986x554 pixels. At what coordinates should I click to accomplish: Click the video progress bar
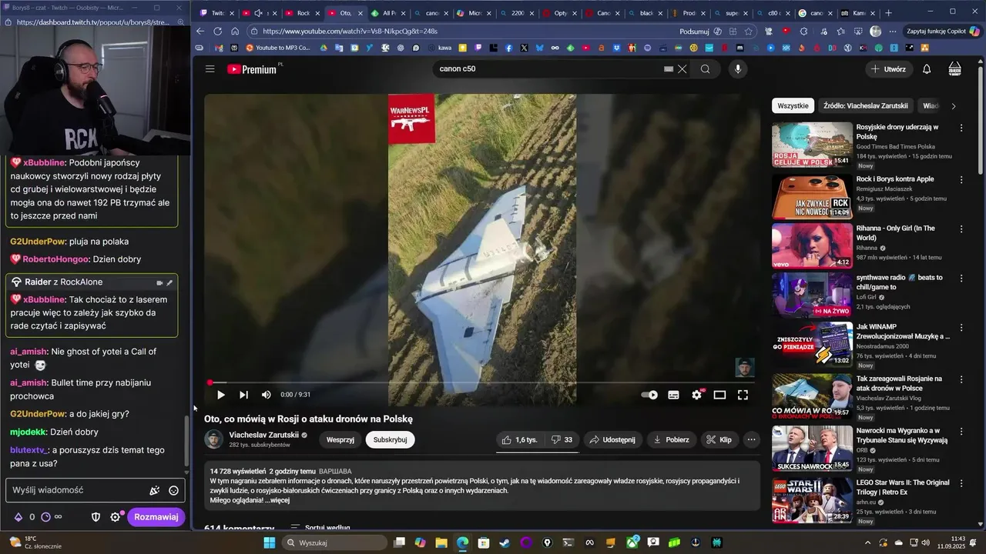click(x=482, y=382)
